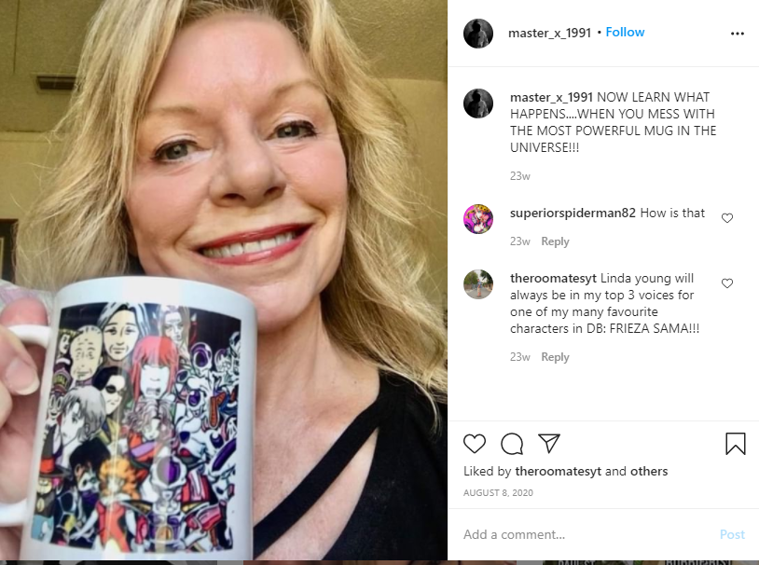The width and height of the screenshot is (759, 565).
Task: Open the three-dot more options menu
Action: (738, 34)
